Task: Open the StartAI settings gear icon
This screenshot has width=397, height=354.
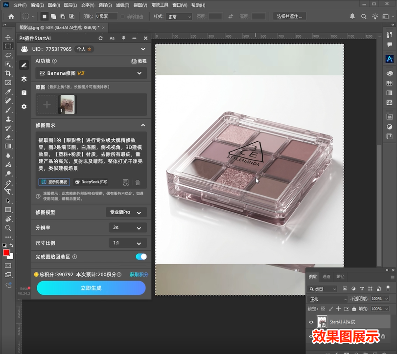Action: 24,107
